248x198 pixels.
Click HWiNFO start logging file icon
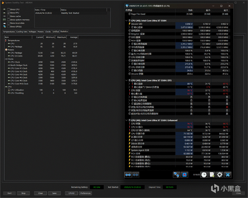tap(212, 175)
